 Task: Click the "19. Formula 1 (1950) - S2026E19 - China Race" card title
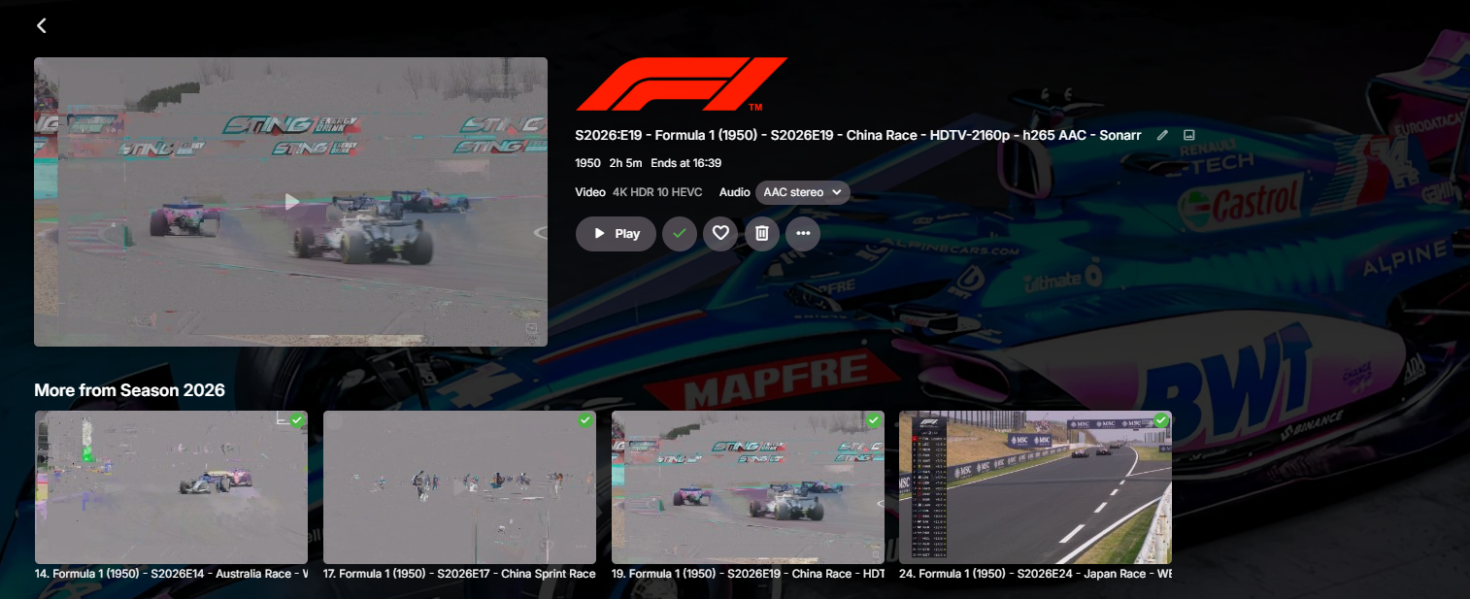748,574
